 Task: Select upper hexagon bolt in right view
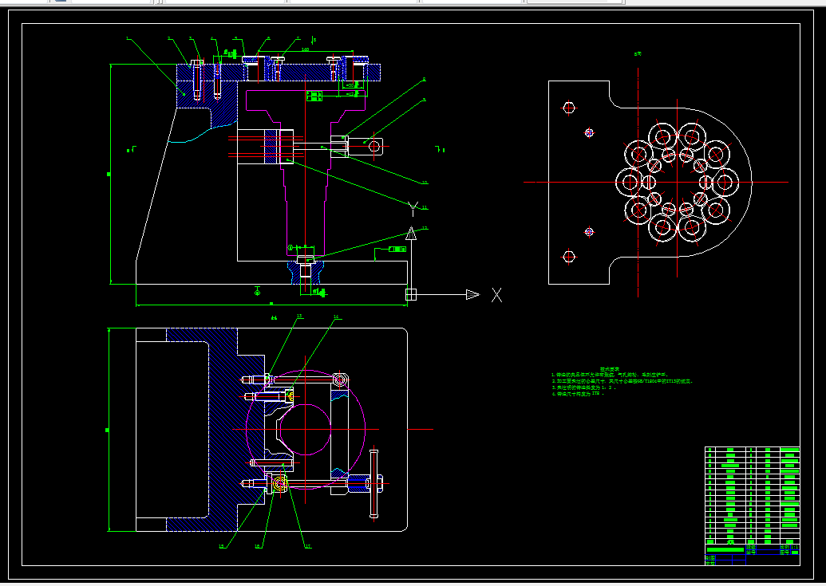(x=569, y=108)
